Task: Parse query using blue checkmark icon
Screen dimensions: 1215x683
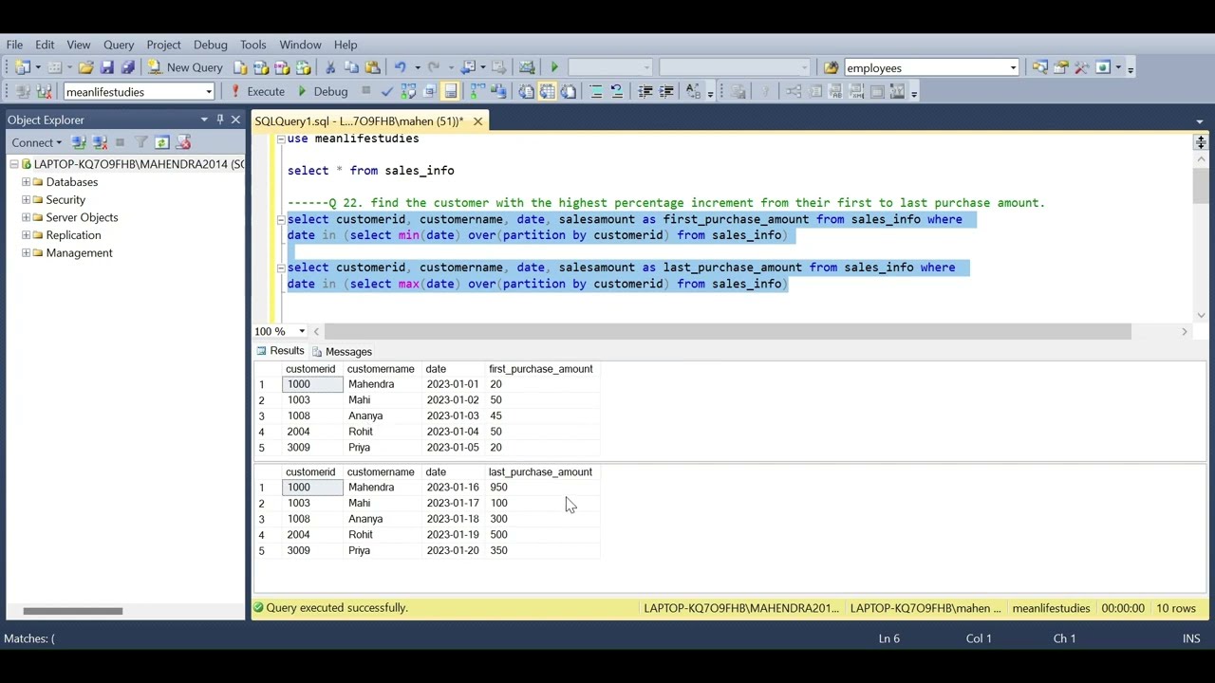Action: pos(387,92)
